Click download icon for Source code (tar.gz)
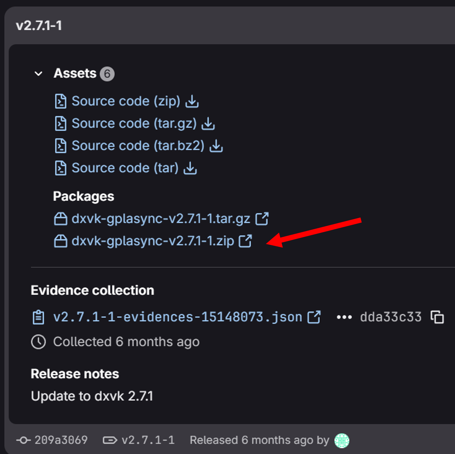455x454 pixels. 208,124
